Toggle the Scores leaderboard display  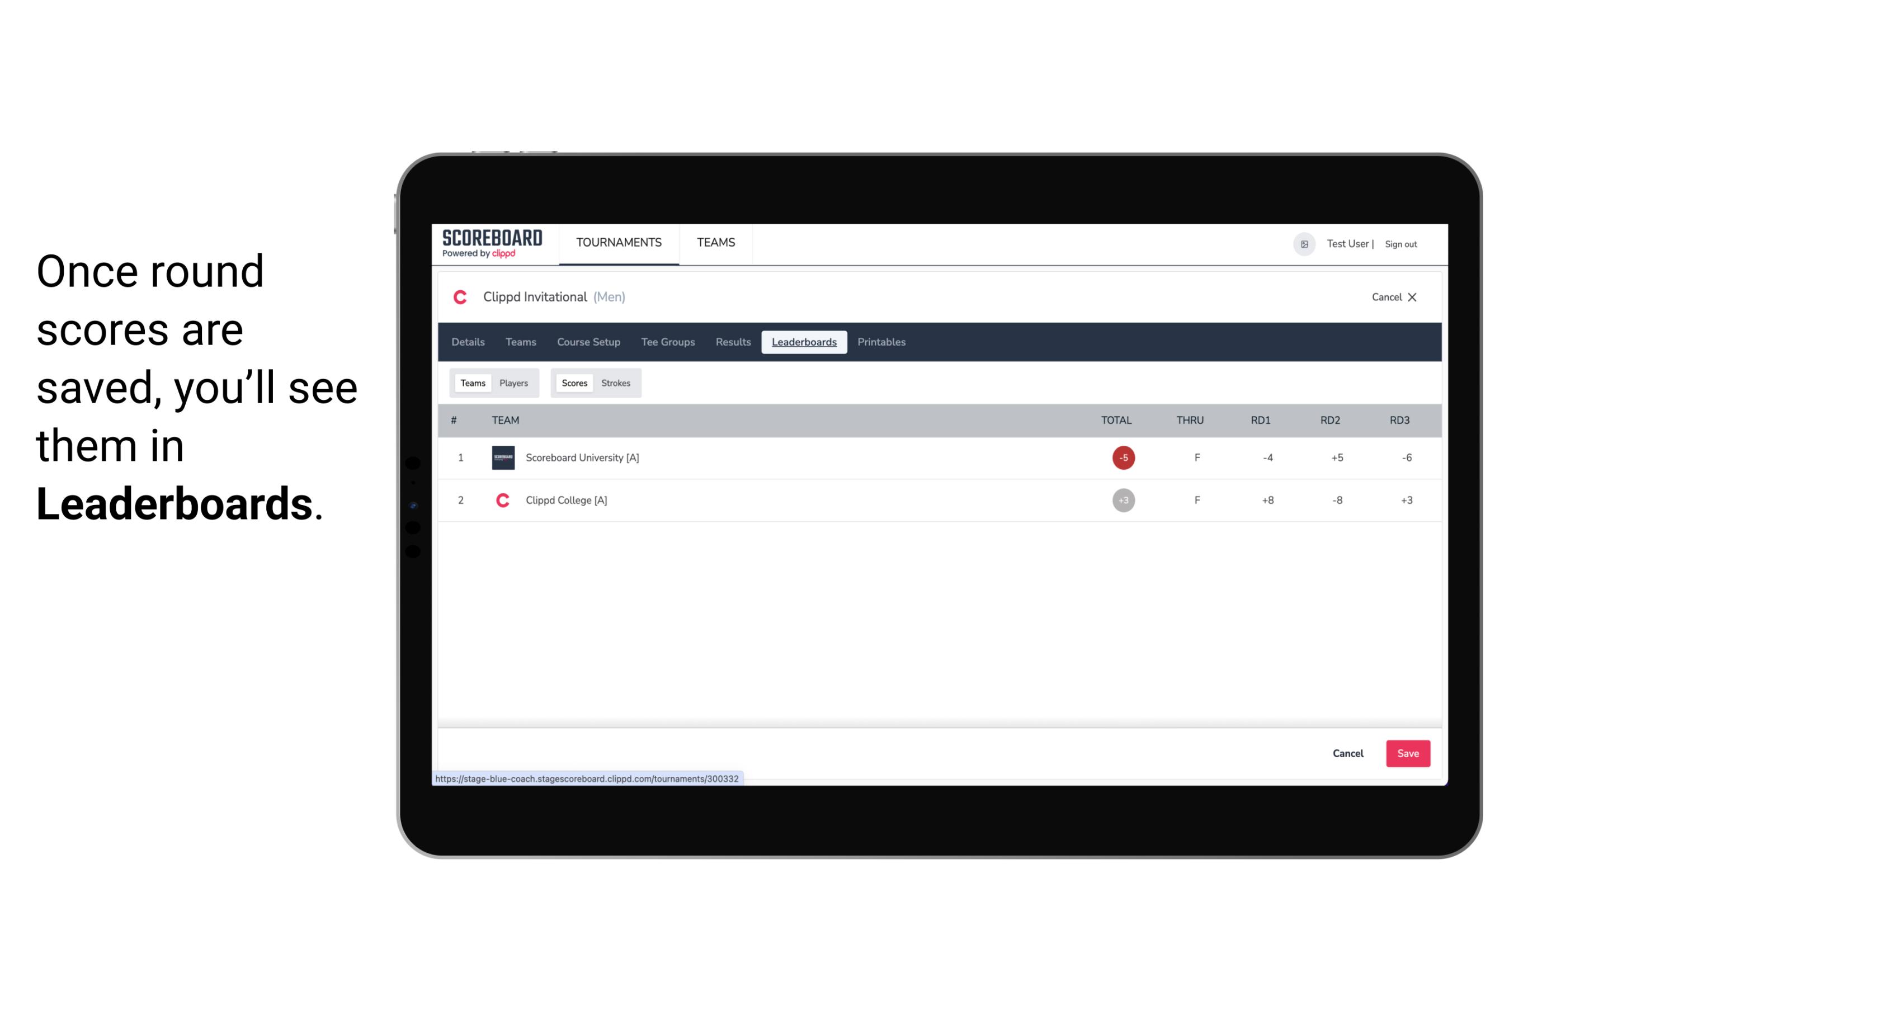[573, 382]
